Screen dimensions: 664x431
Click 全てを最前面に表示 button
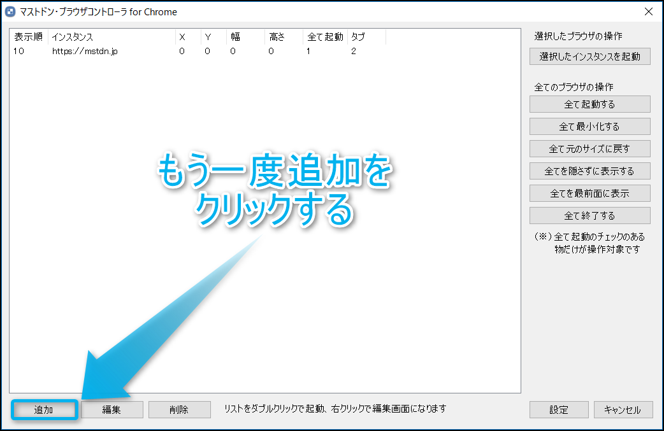pyautogui.click(x=589, y=194)
